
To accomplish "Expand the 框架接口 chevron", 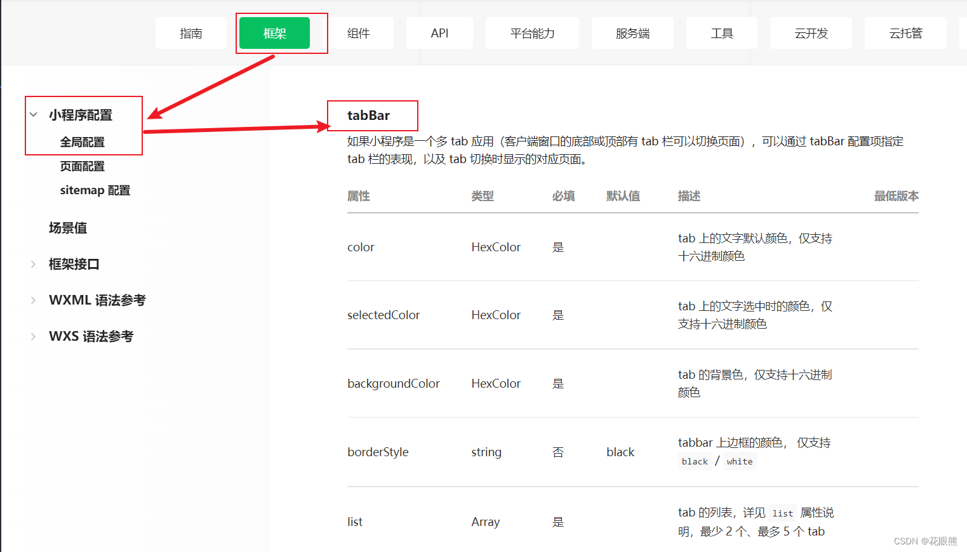I will click(x=34, y=264).
